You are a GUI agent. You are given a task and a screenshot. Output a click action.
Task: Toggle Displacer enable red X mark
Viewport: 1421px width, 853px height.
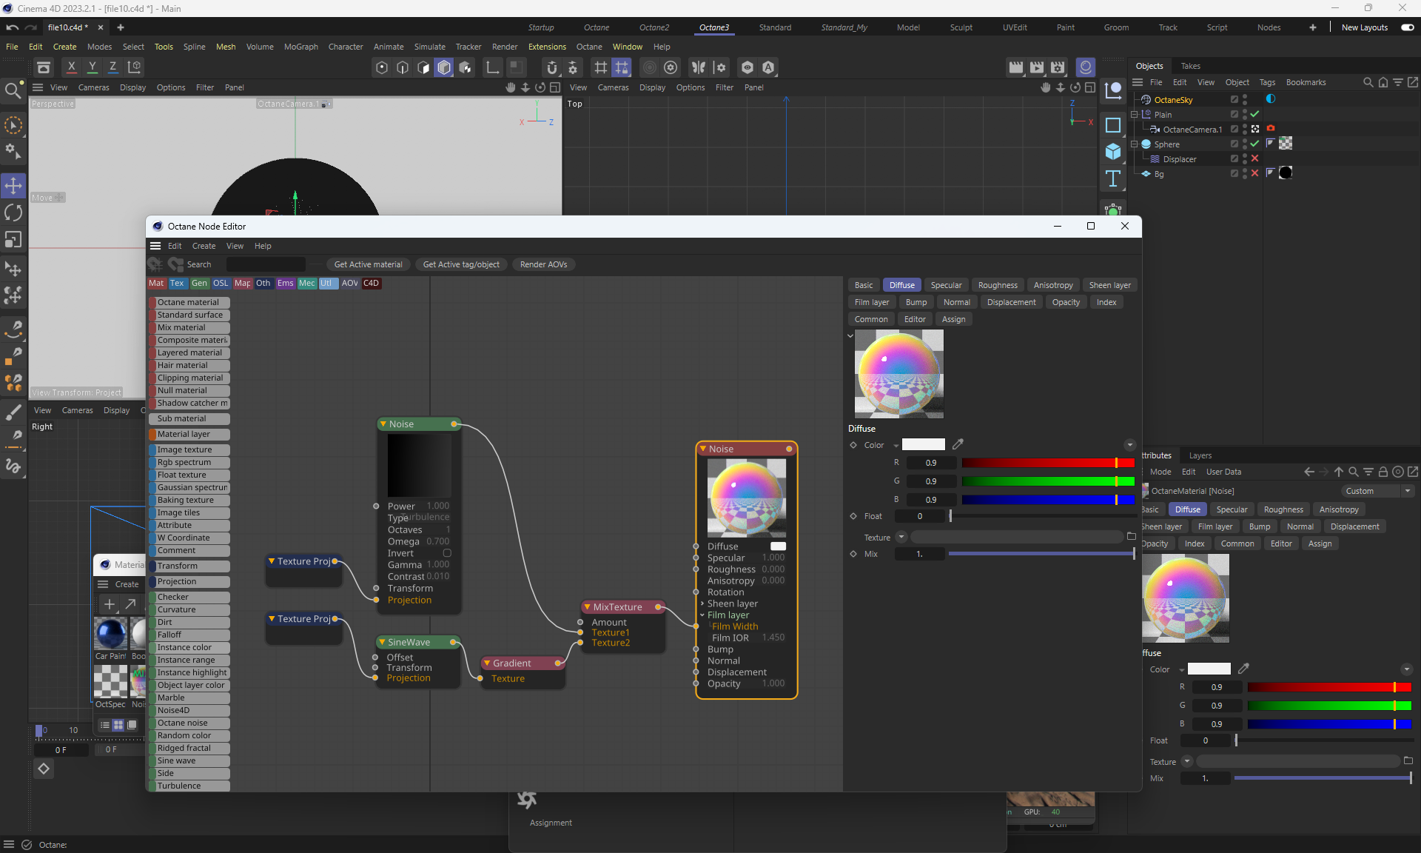click(1254, 158)
